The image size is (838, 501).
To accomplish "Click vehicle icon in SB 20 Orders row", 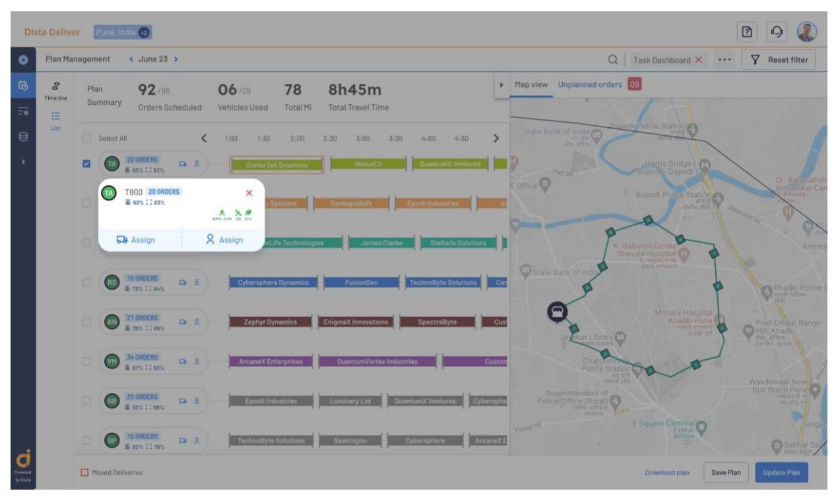I will tap(183, 401).
